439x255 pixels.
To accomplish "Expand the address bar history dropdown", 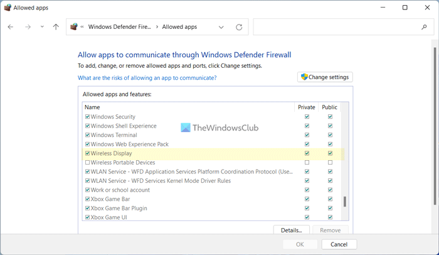I will tap(221, 27).
